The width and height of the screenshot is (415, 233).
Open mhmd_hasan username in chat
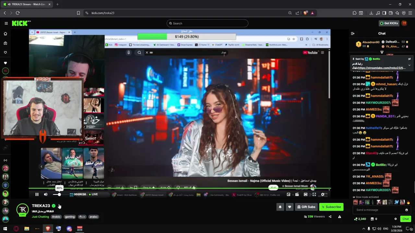[386, 84]
